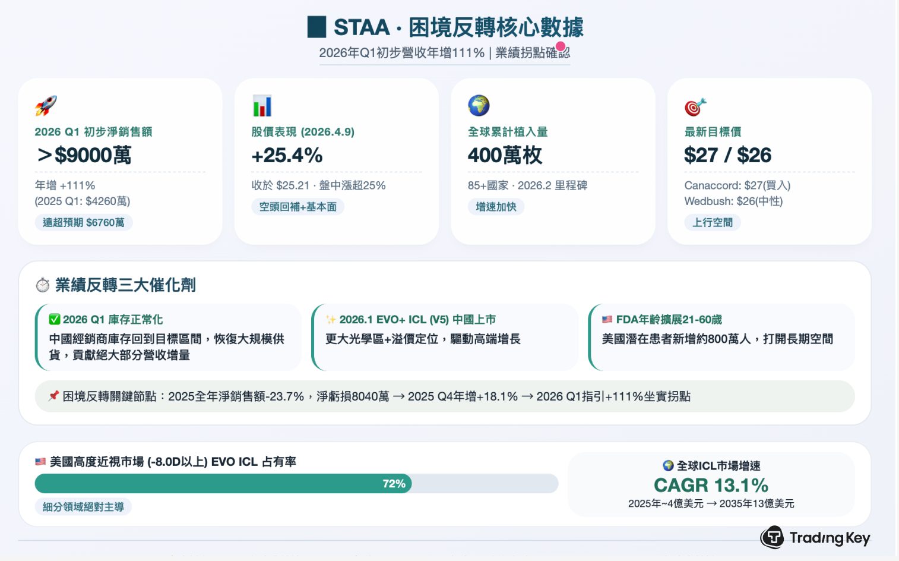Click the pink dot near the subtitle

coord(561,46)
